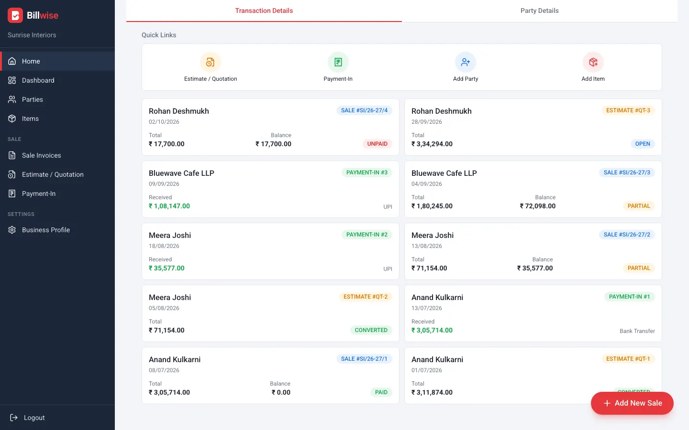Click the Home icon in sidebar

[12, 61]
